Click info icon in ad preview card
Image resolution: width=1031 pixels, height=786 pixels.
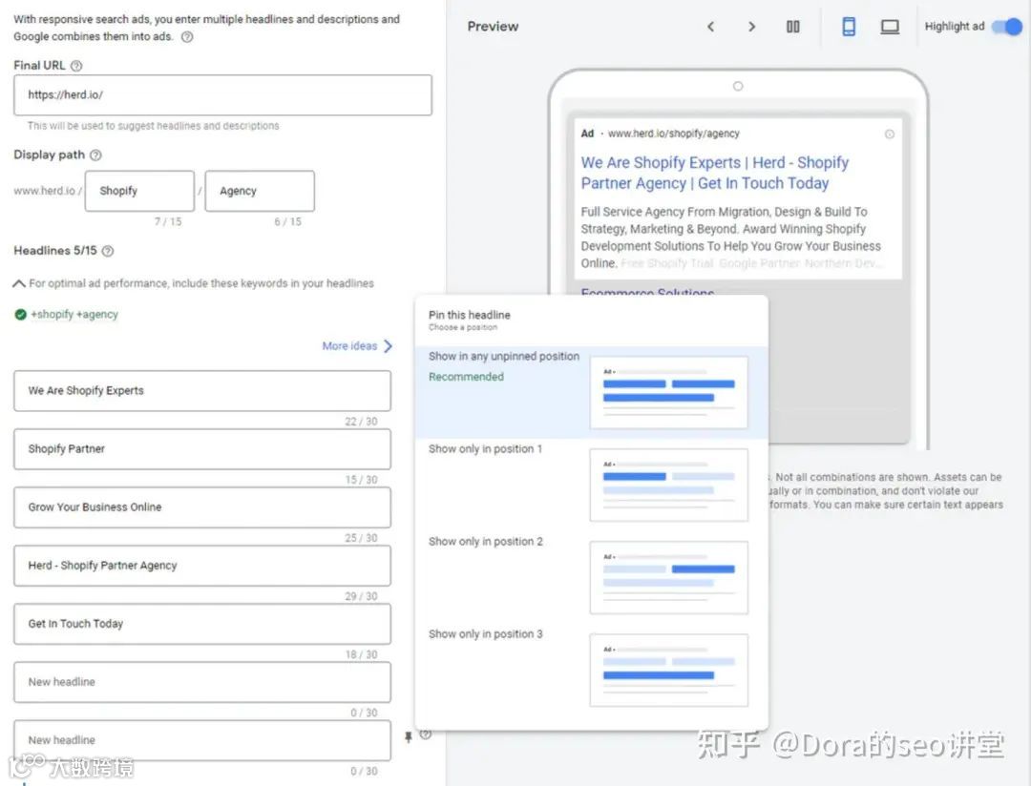click(x=889, y=134)
